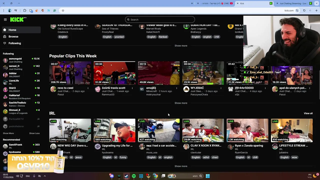Select the "wow" tag on juliakins stream
The height and width of the screenshot is (180, 320).
coord(294,157)
